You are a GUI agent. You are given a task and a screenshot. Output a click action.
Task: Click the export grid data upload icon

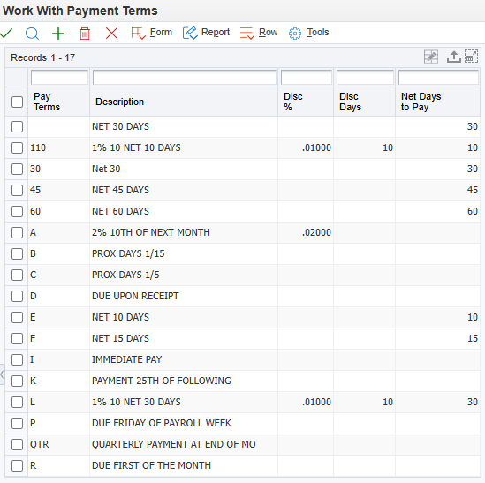pos(454,57)
